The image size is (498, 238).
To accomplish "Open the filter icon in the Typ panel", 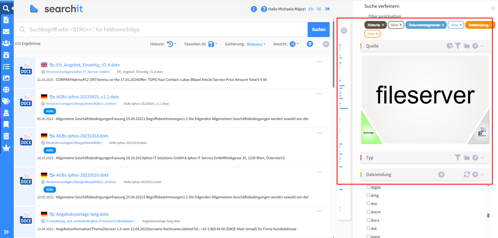I will click(458, 157).
